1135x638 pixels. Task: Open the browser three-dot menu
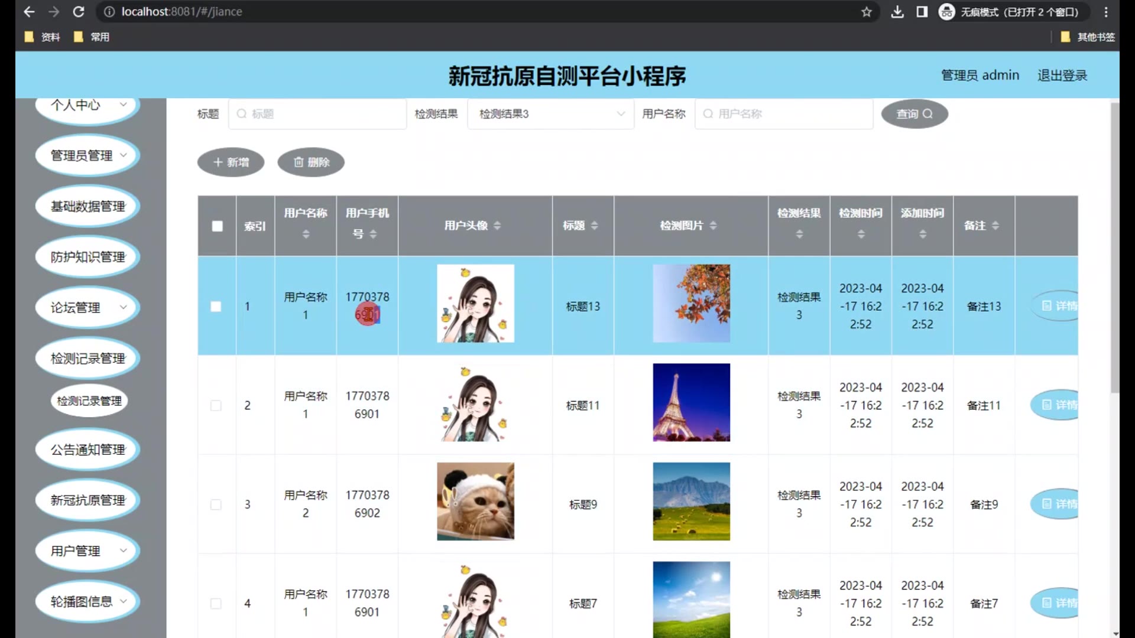(x=1106, y=12)
